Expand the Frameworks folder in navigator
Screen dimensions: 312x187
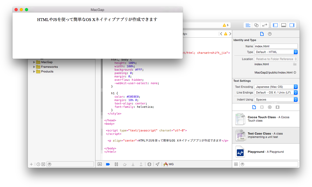[x=34, y=67]
